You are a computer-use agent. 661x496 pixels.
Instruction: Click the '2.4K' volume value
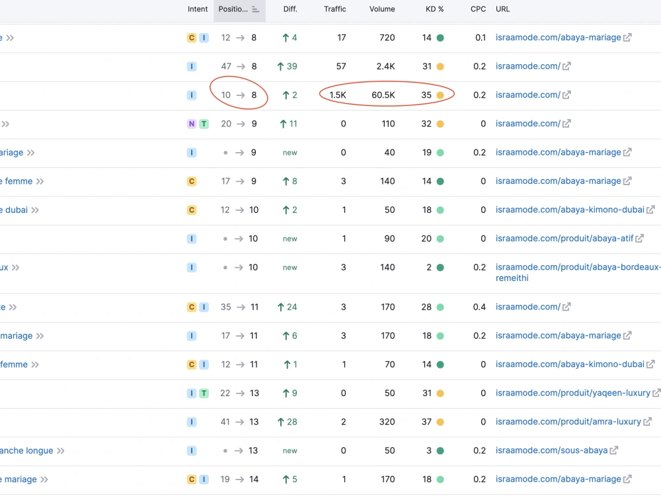point(386,67)
